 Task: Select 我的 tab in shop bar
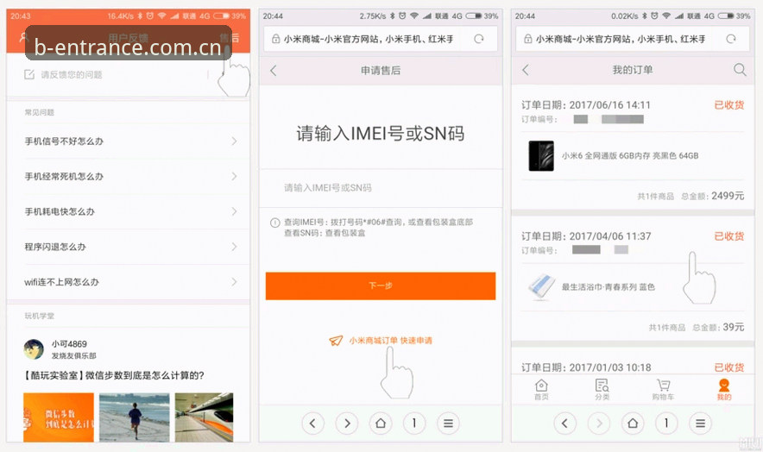click(x=724, y=390)
